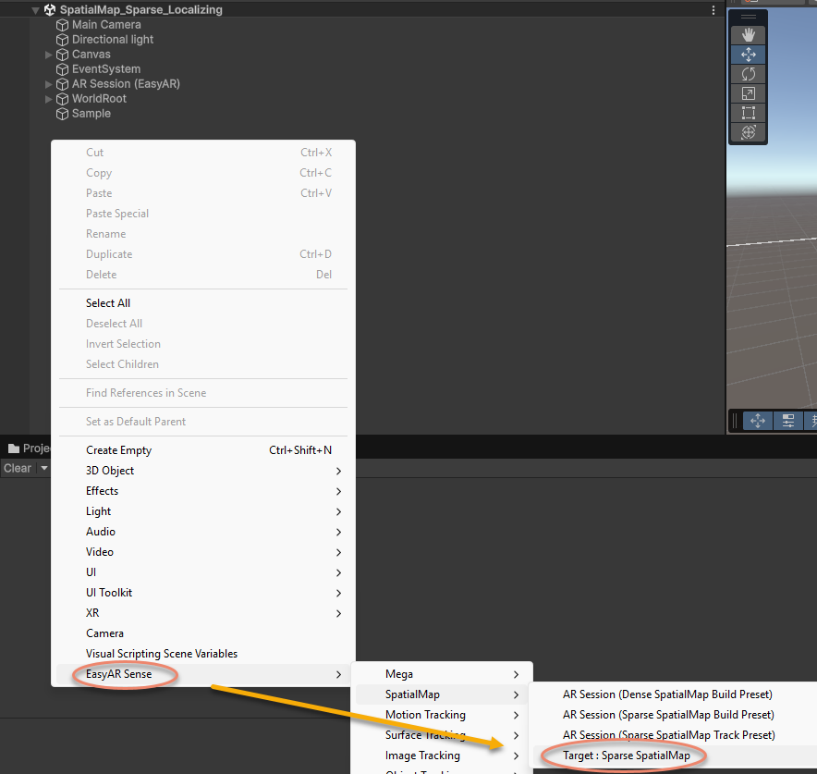
Task: Click Create Empty in the context menu
Action: tap(119, 450)
